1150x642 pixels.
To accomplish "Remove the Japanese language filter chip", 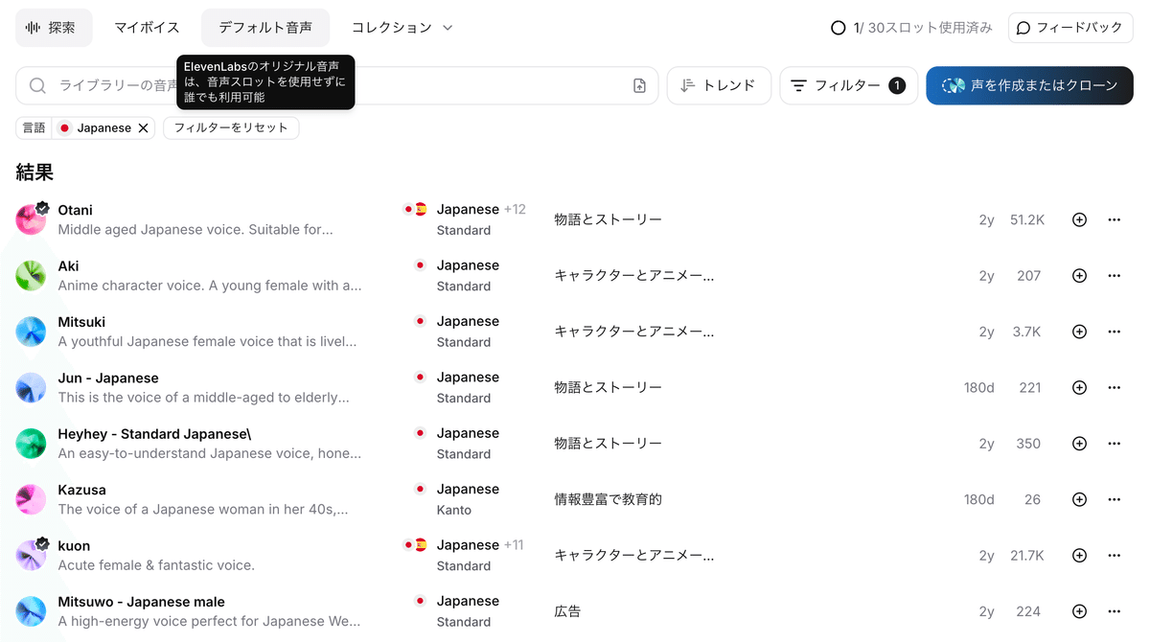I will point(143,128).
